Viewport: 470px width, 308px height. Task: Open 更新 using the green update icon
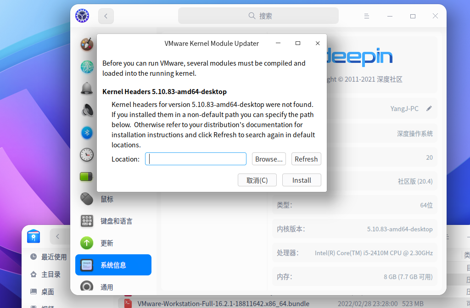coord(106,243)
